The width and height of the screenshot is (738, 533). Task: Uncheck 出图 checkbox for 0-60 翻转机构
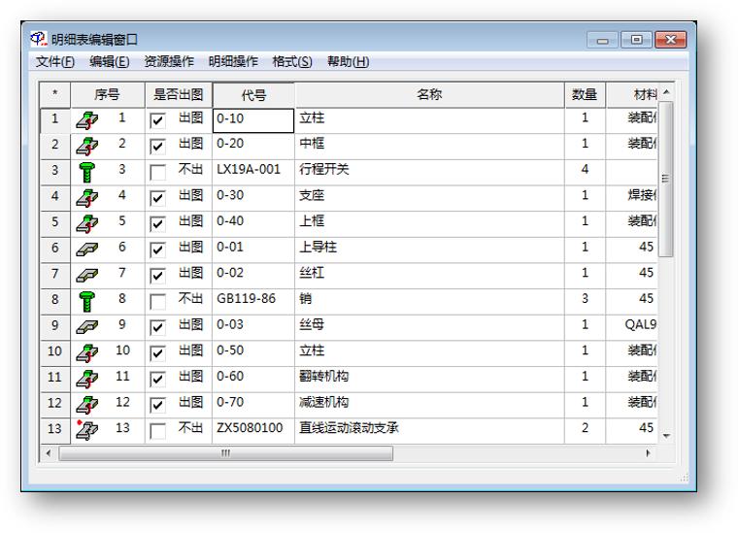click(157, 380)
